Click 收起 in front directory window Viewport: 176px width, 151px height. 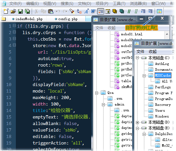[152, 52]
